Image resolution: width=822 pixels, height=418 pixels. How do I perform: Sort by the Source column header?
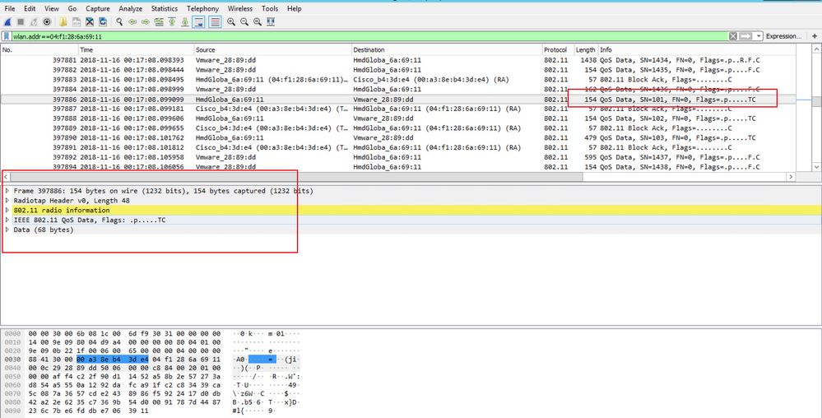(273, 50)
